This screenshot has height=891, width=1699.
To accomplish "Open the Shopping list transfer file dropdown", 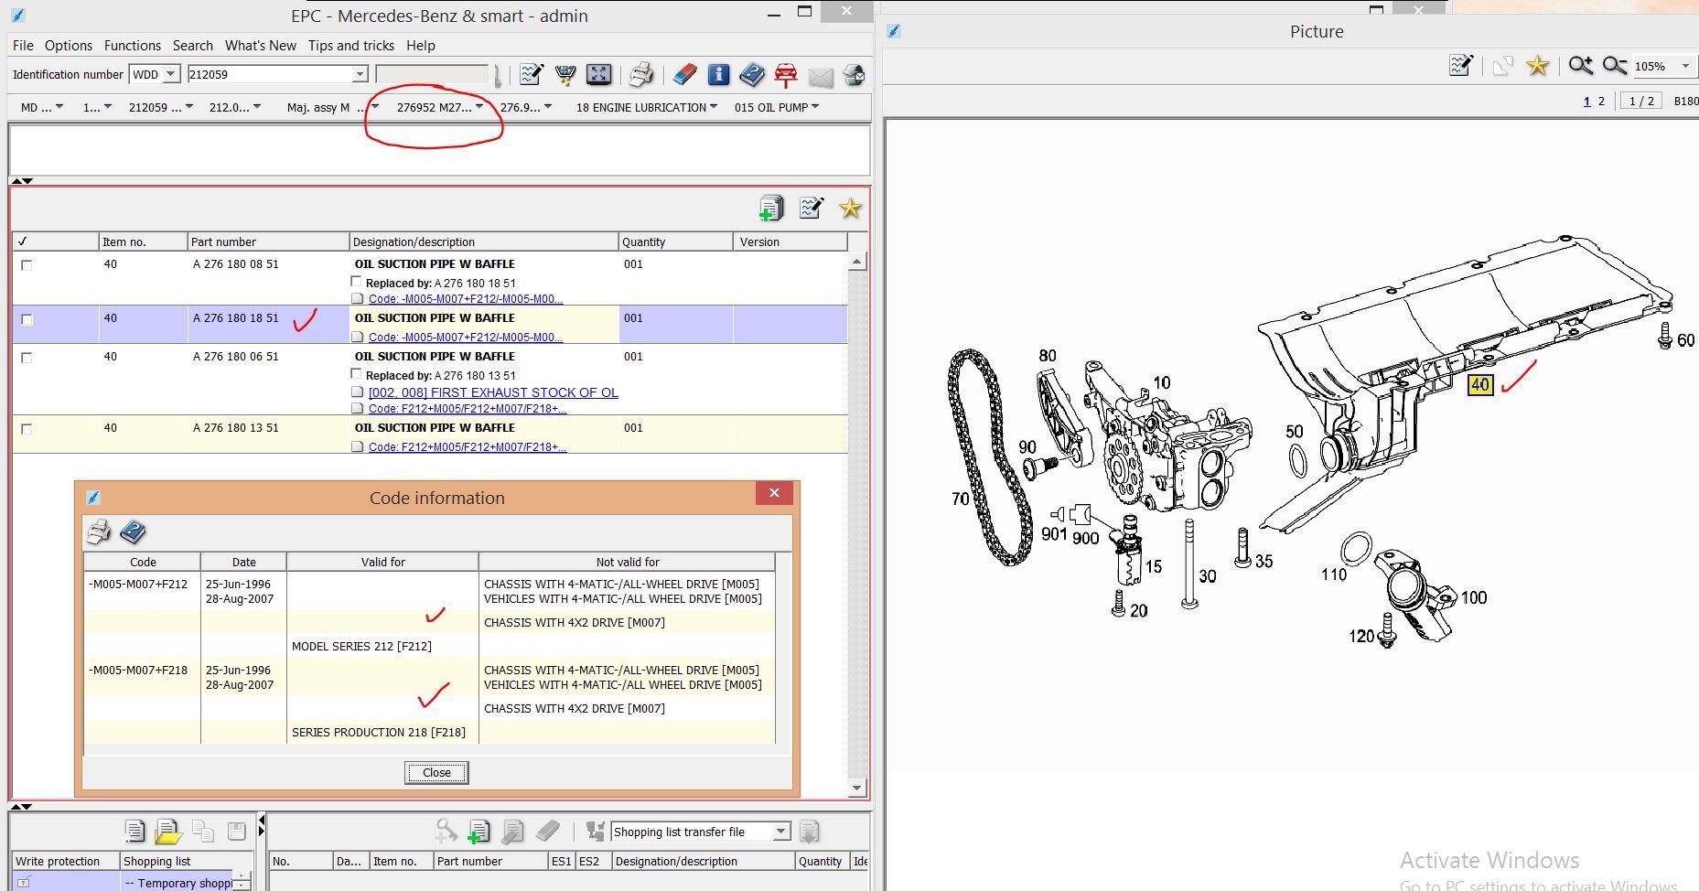I will (x=780, y=832).
